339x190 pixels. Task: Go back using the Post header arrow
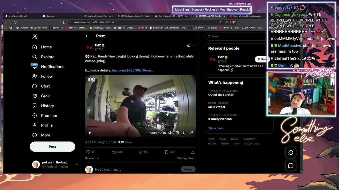tap(87, 36)
